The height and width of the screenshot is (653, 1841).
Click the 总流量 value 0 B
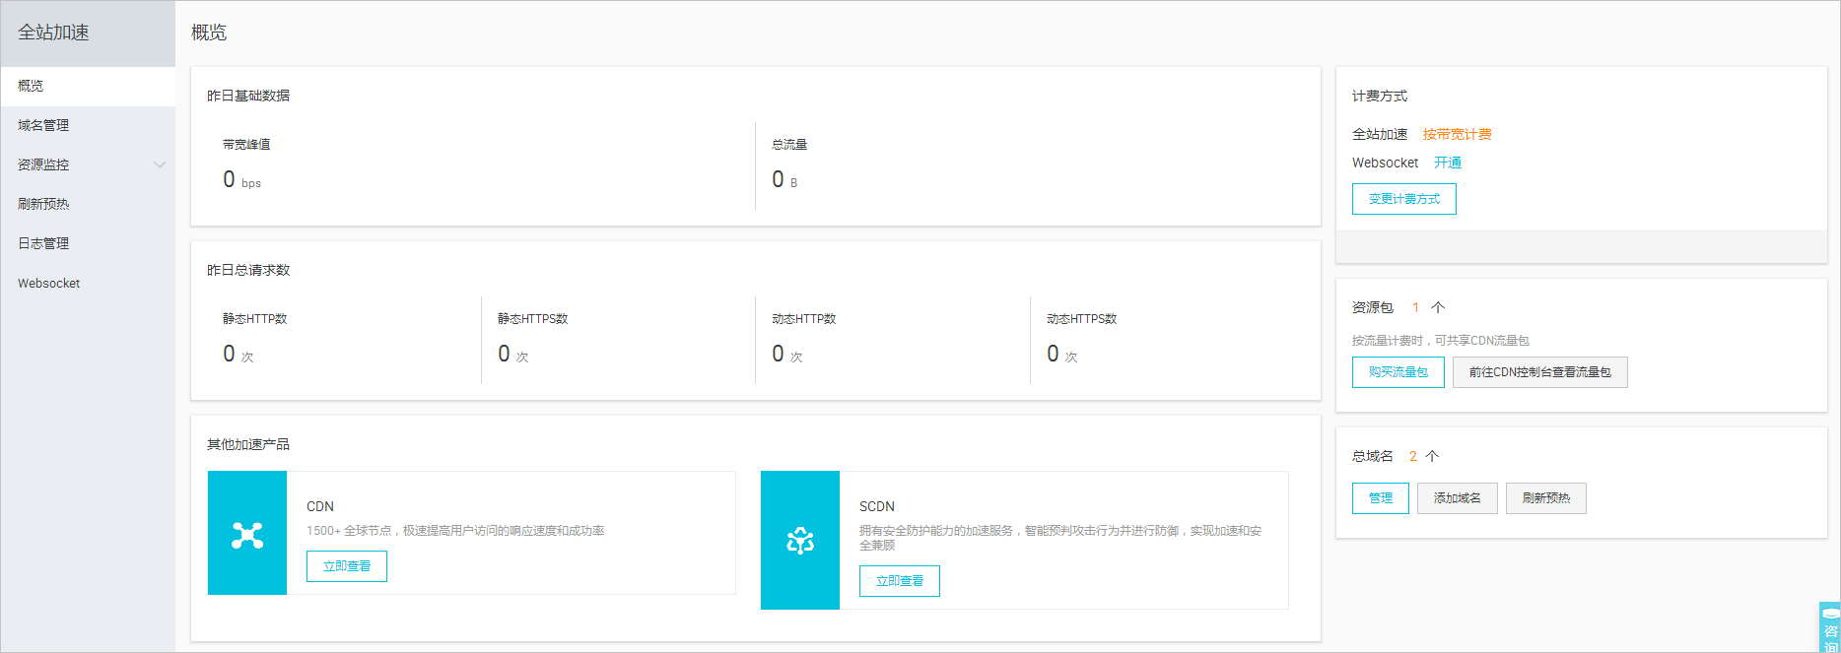coord(785,180)
